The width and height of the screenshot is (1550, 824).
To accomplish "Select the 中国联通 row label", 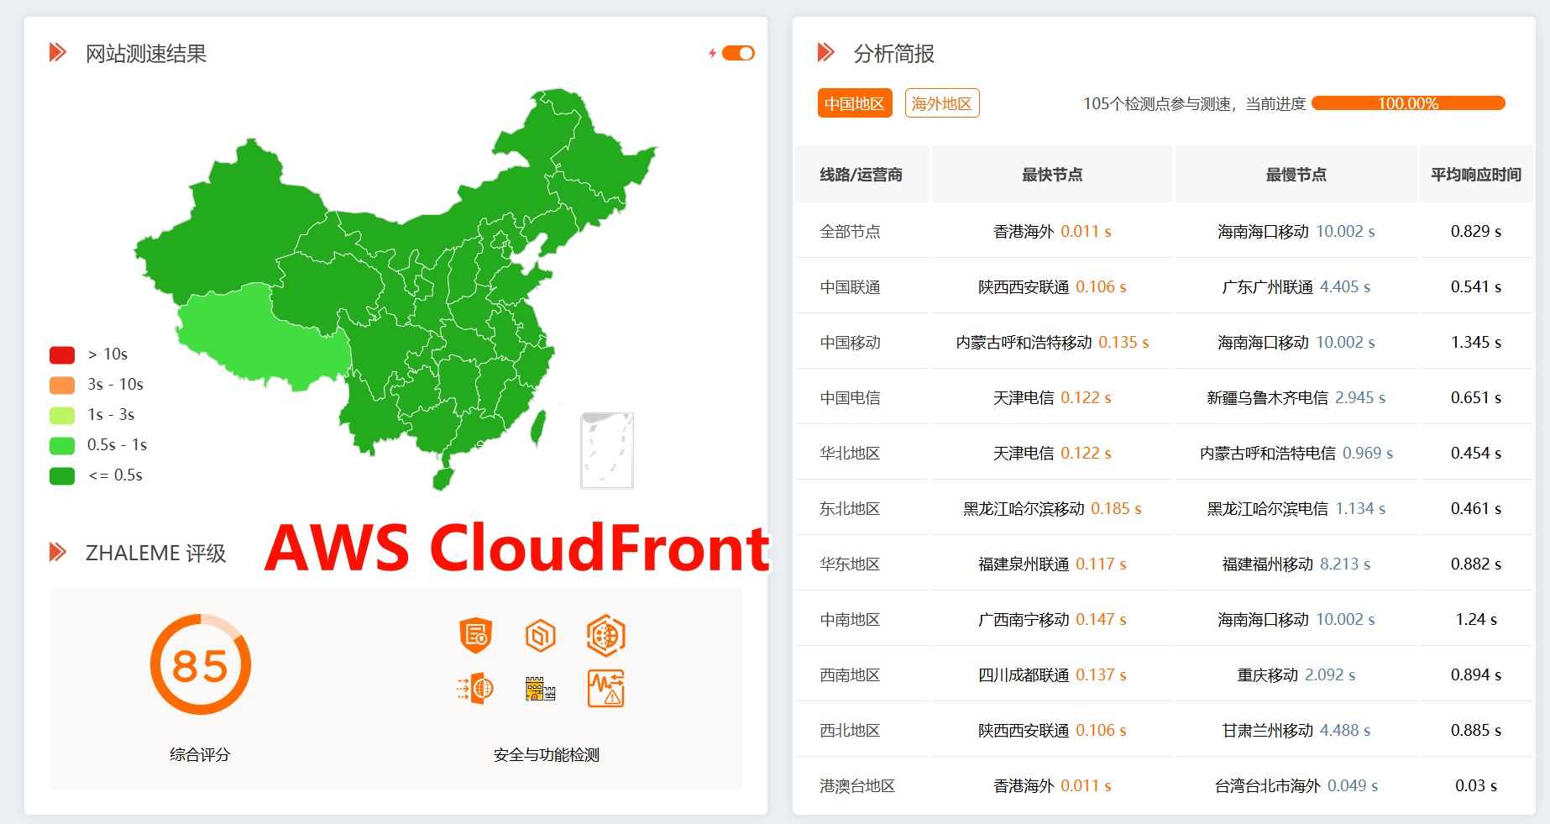I will tap(851, 286).
